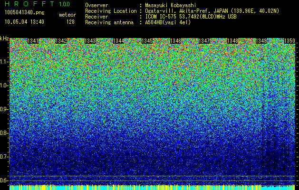
Task: Click the 1345 time marker
Action: click(147, 41)
